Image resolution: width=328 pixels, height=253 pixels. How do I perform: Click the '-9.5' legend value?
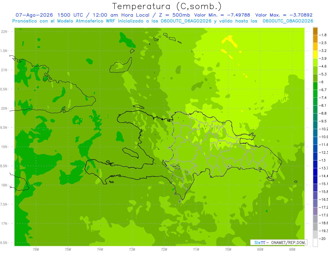tap(323, 121)
